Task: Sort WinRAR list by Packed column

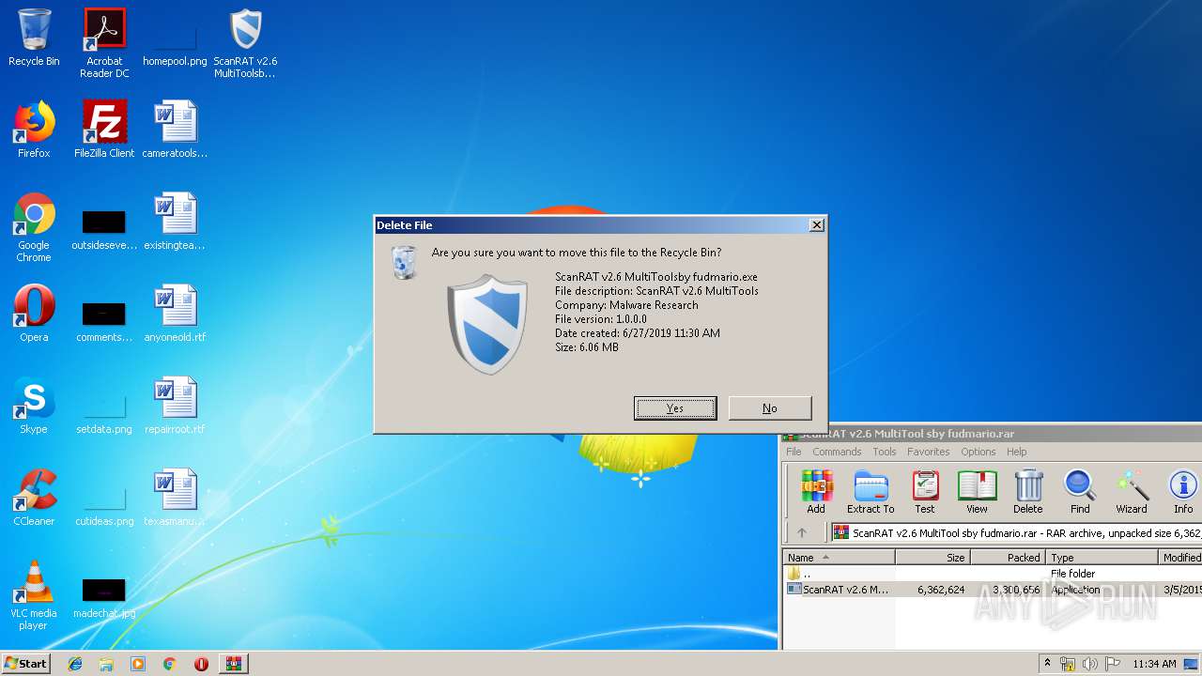Action: click(x=1008, y=558)
